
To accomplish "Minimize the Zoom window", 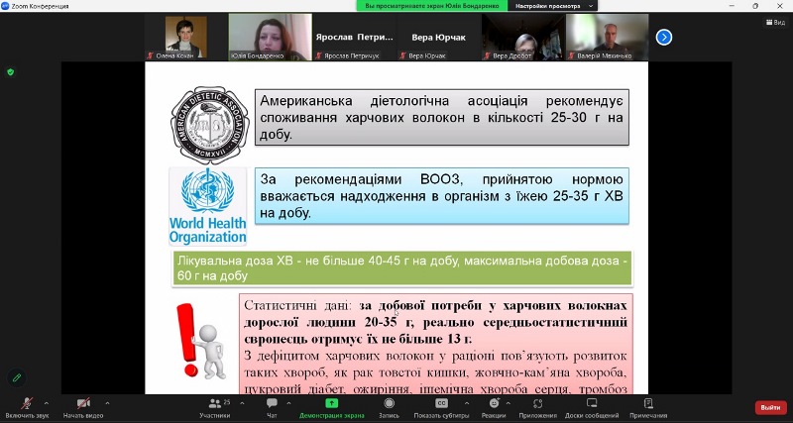I will (x=733, y=6).
